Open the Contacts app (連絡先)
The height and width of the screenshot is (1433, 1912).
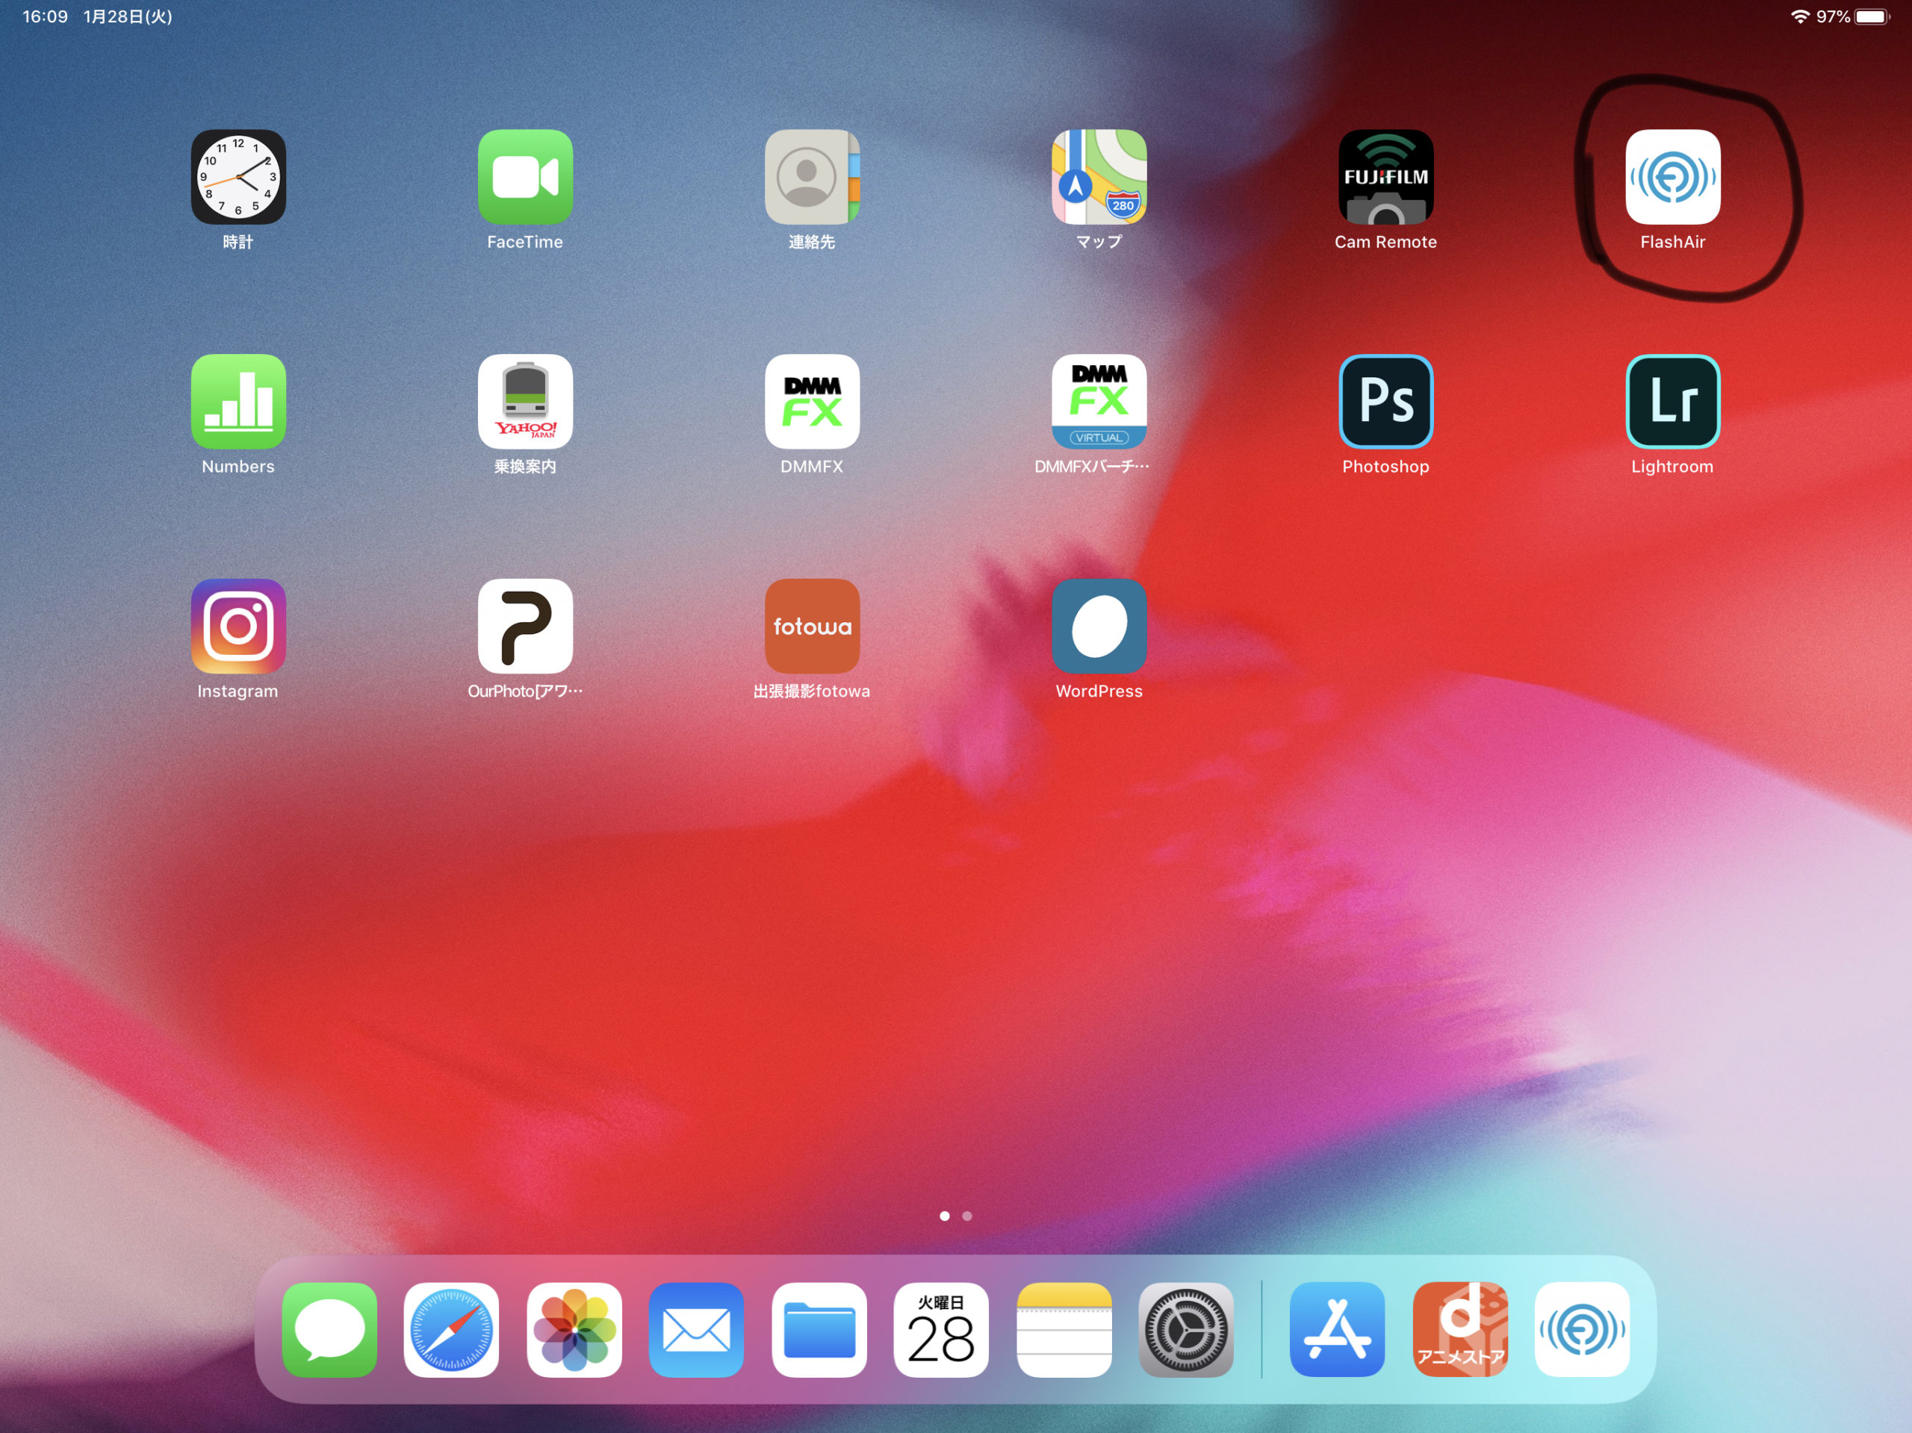point(812,177)
